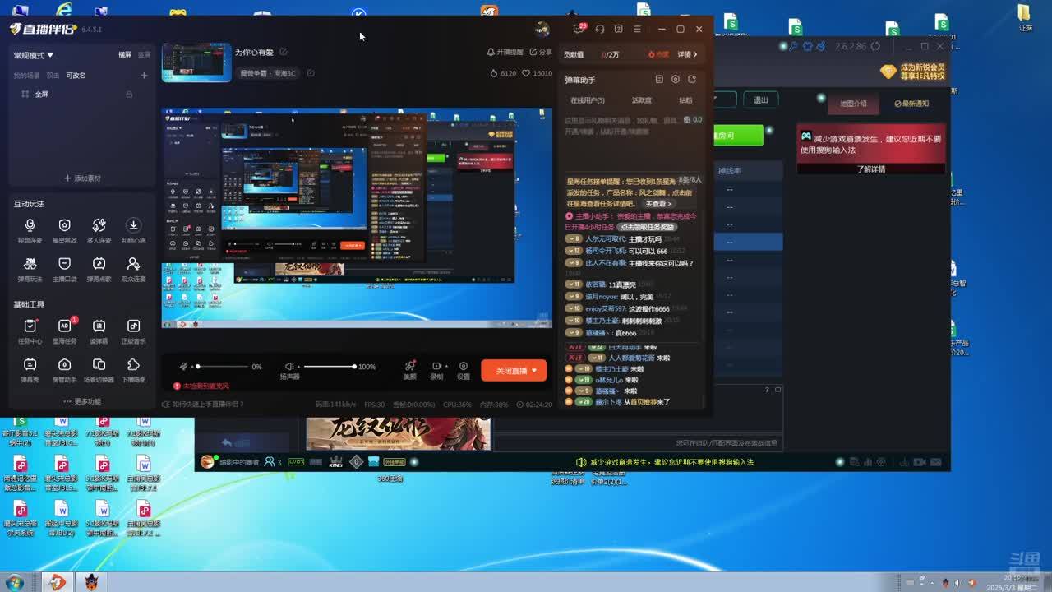Unmute the microphone icon
Screen dimensions: 1052x592
pyautogui.click(x=183, y=367)
